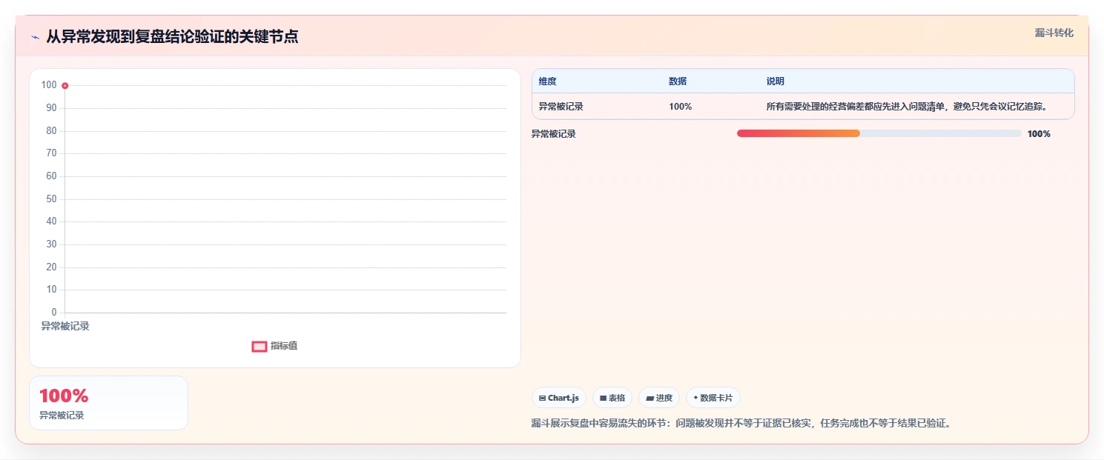This screenshot has height=460, width=1104.
Task: Click the red legend swatch for 指标值
Action: point(260,346)
